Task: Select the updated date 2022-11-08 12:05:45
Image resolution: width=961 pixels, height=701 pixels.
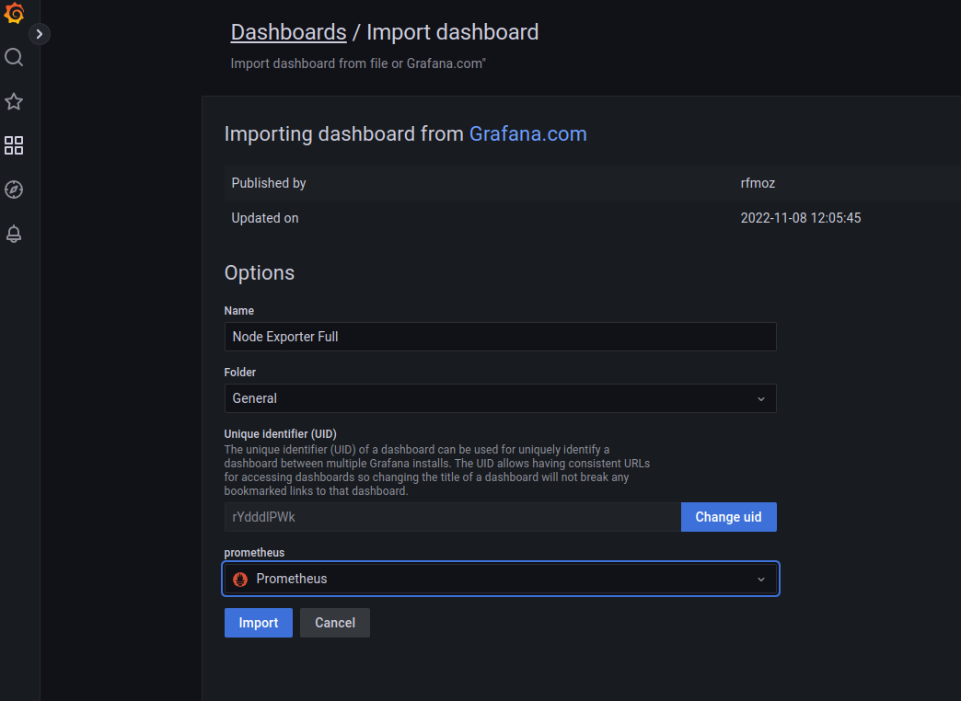Action: [801, 218]
